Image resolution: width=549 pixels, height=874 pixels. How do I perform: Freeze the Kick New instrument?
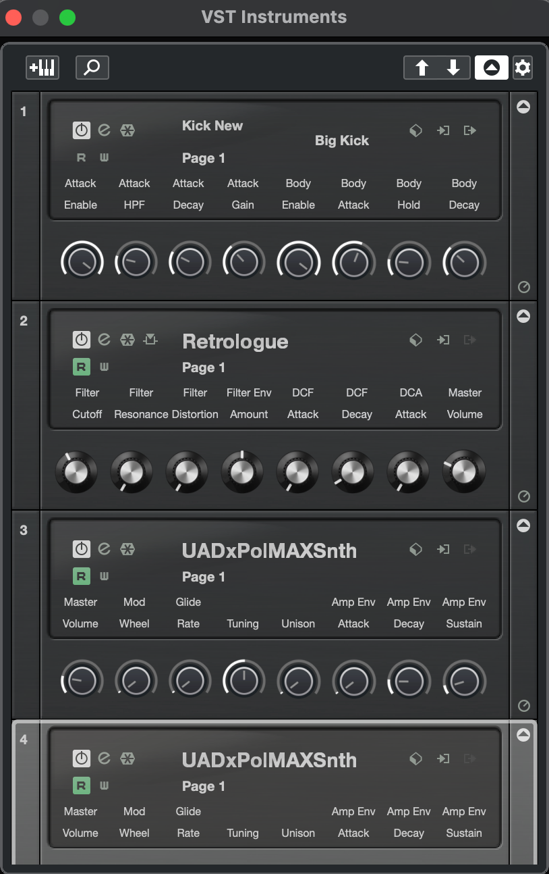coord(127,130)
